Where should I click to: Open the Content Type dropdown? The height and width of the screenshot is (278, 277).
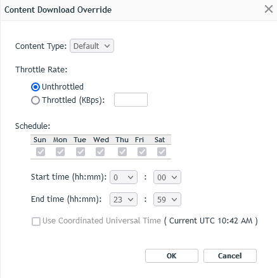92,46
